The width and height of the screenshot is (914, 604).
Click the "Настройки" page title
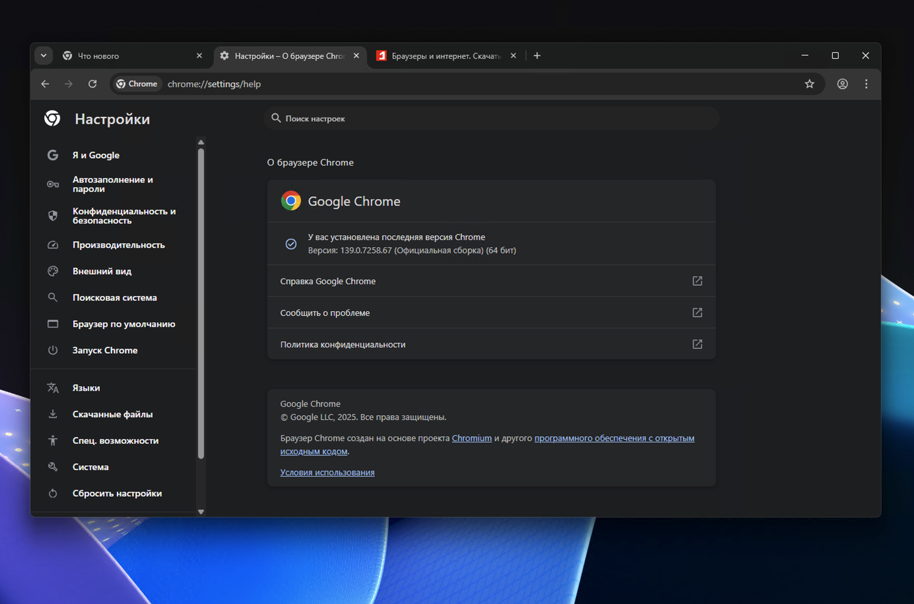(112, 119)
